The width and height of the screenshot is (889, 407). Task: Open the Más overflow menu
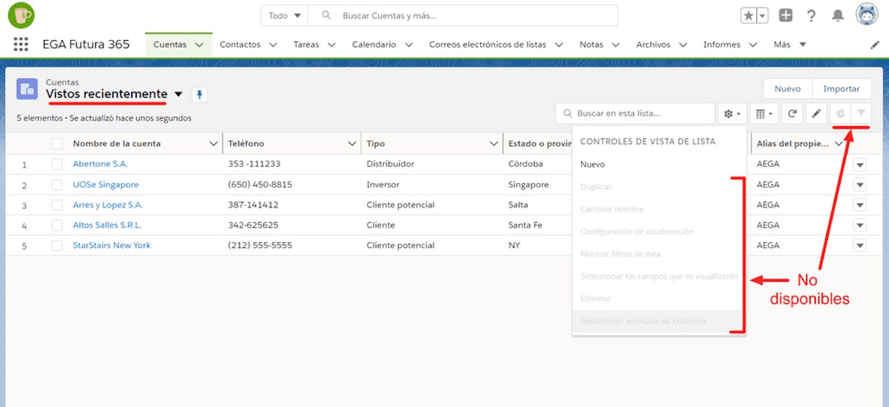point(789,44)
